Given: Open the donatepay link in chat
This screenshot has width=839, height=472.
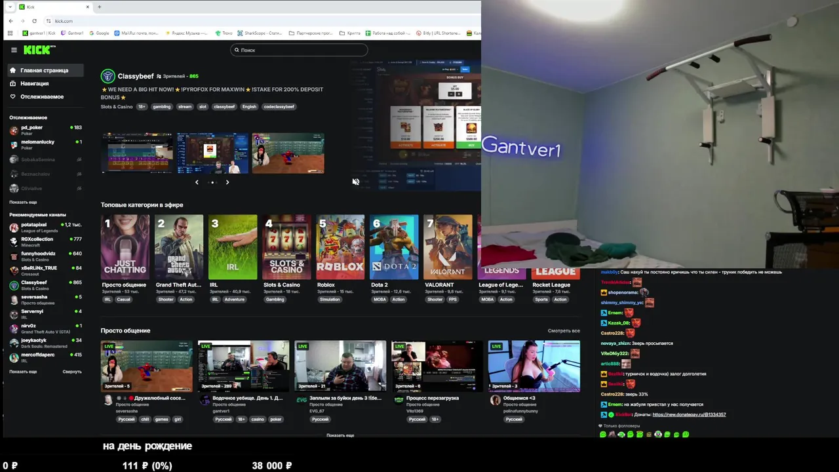Looking at the screenshot, I should pyautogui.click(x=689, y=415).
